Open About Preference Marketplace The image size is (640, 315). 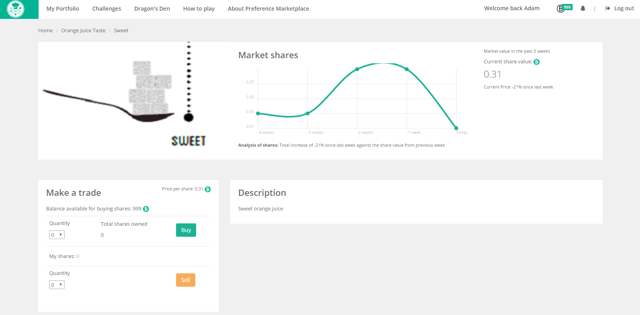click(x=268, y=9)
